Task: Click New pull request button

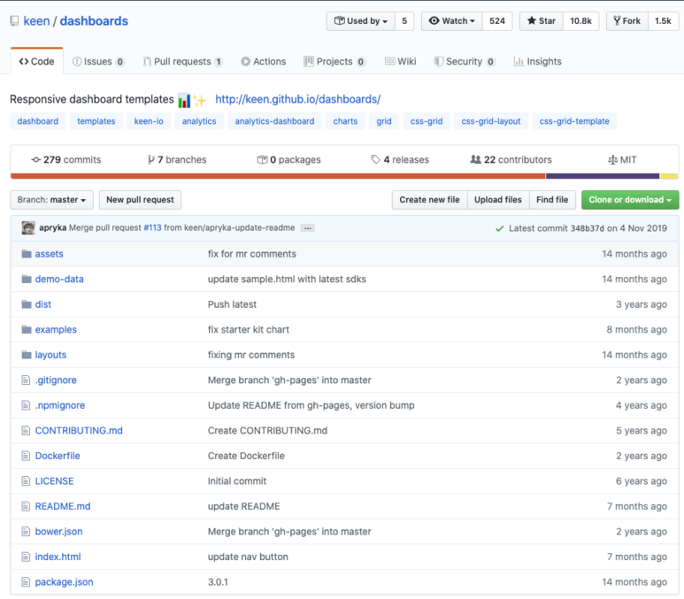Action: click(140, 200)
